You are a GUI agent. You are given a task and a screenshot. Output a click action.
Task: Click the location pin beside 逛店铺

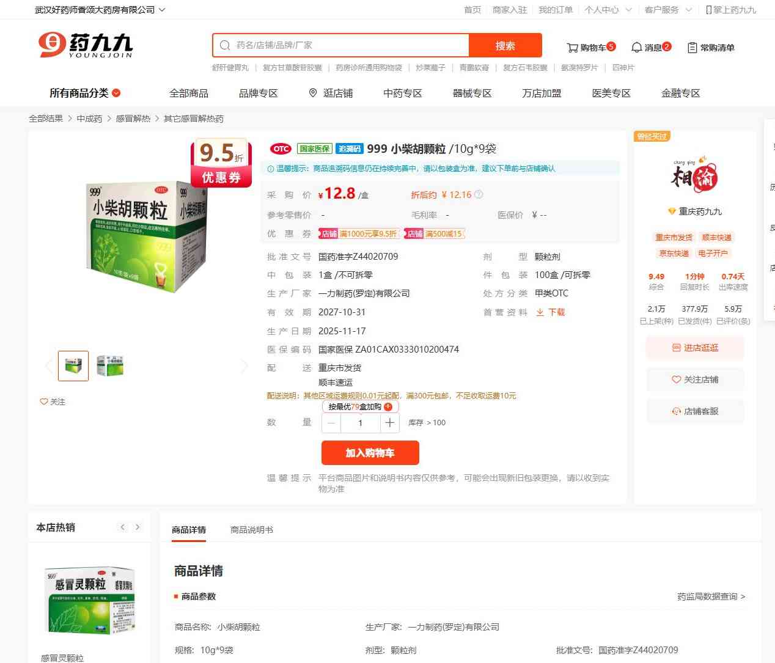point(313,93)
